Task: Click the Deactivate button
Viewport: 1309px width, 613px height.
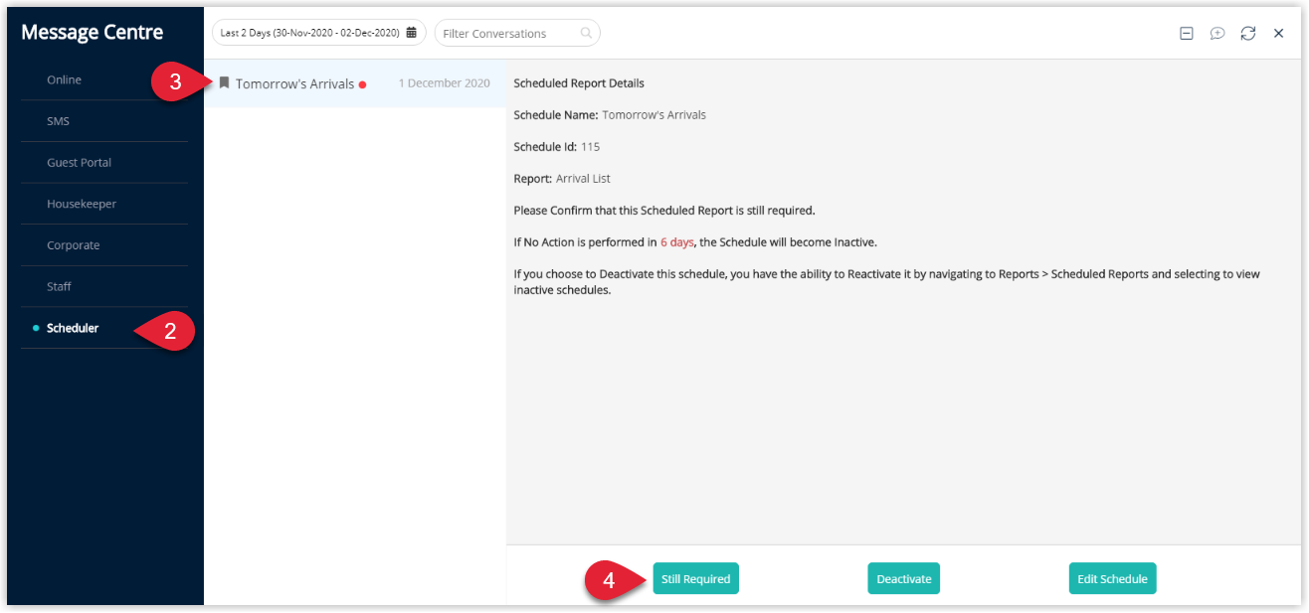Action: 903,578
